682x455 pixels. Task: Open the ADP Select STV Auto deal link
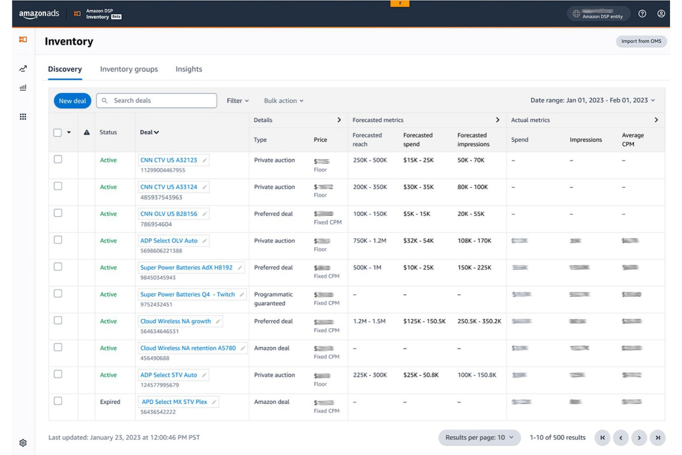coord(169,375)
